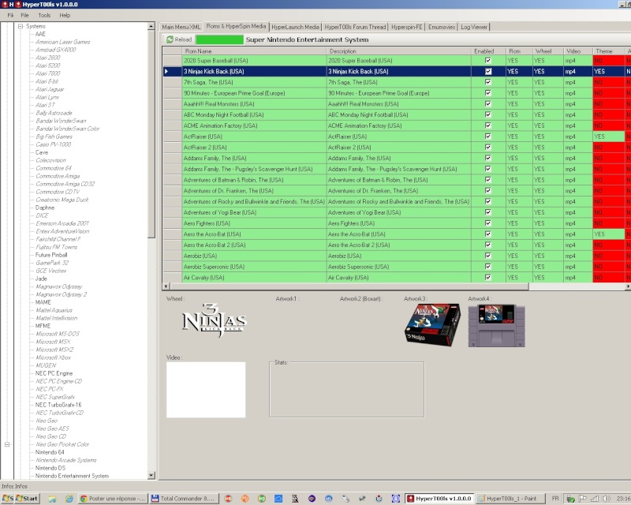
Task: Select Nintendo Entertainment System tree item
Action: tap(72, 476)
